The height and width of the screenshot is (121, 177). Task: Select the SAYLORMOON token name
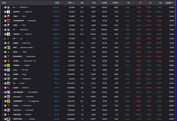click(x=18, y=92)
